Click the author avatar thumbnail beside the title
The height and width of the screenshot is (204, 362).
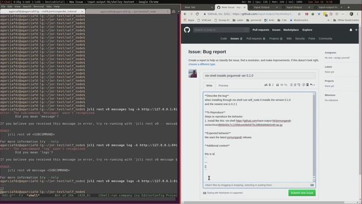192,74
